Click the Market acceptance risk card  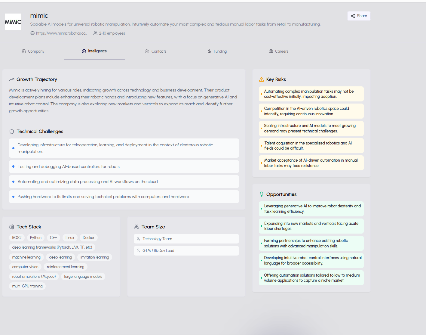tap(311, 163)
